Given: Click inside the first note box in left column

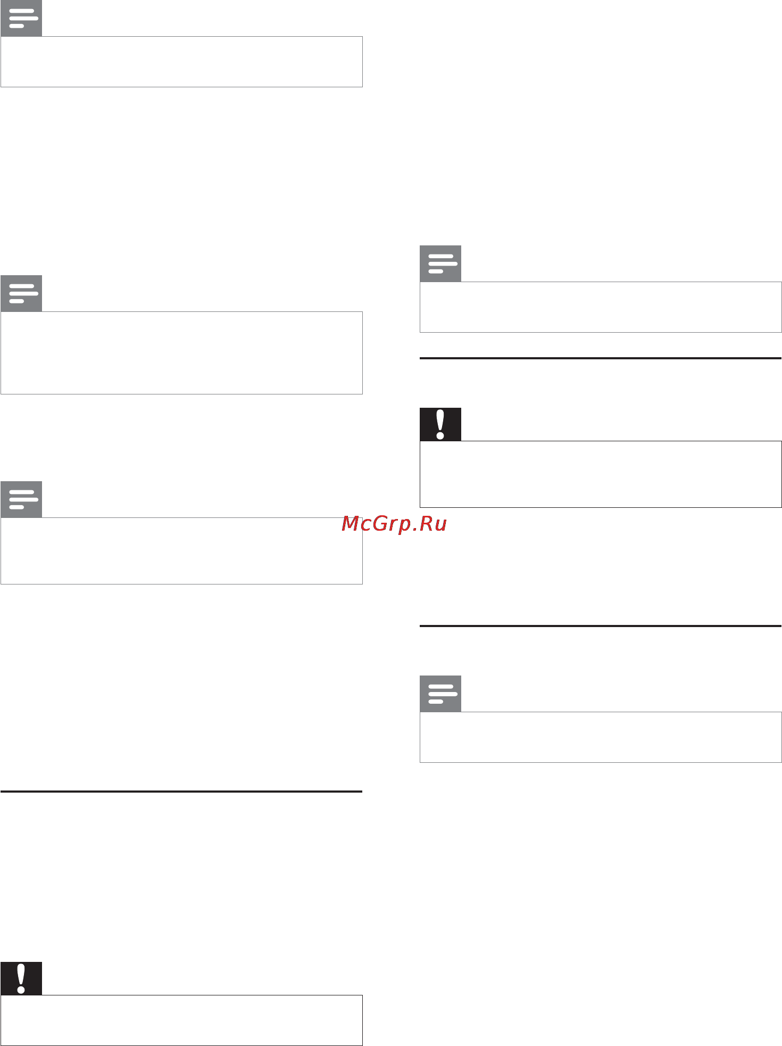Looking at the screenshot, I should (x=181, y=62).
